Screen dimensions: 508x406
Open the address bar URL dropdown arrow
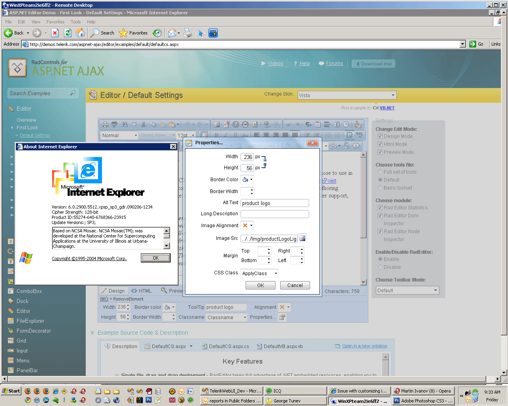click(462, 44)
